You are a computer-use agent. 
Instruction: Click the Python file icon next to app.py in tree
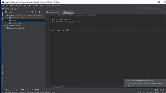tap(10, 20)
